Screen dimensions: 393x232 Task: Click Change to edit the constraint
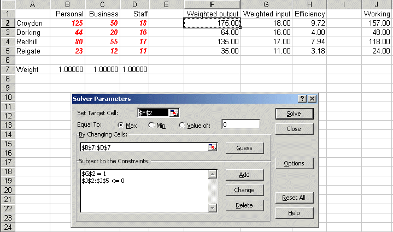pos(244,190)
